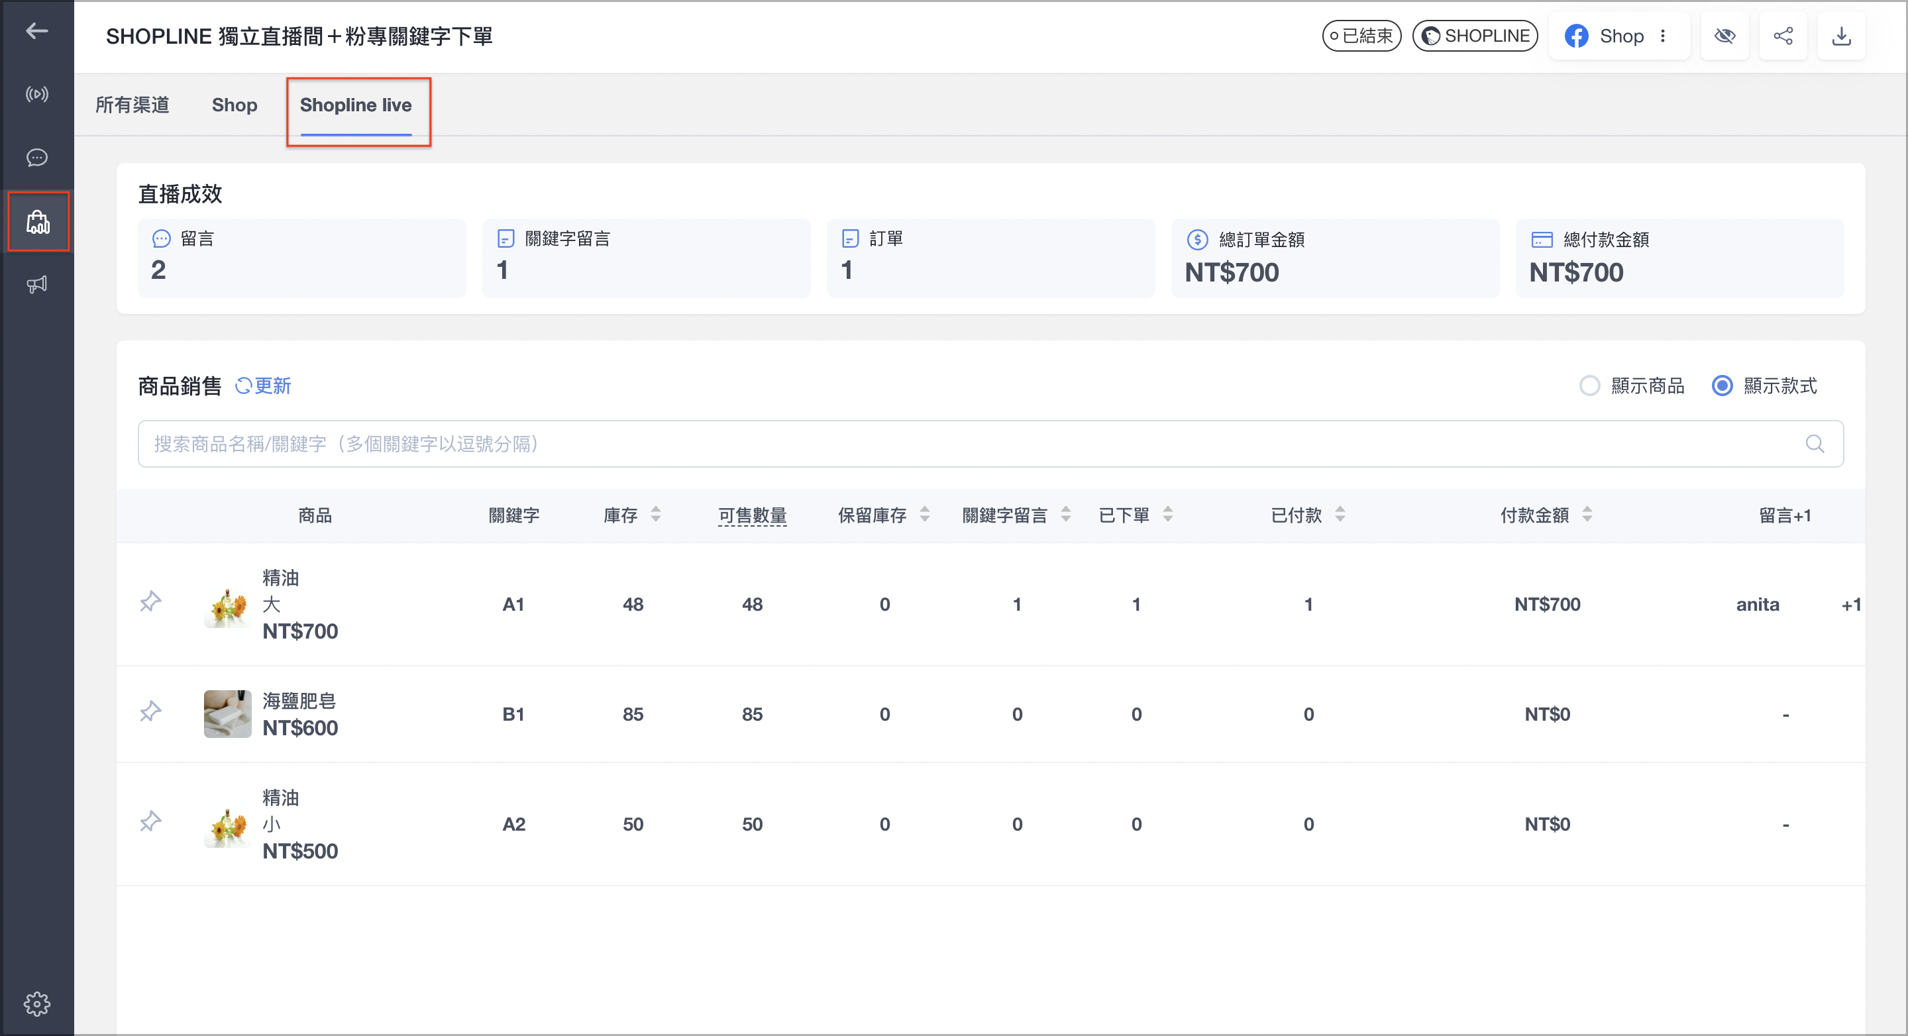Image resolution: width=1908 pixels, height=1036 pixels.
Task: Sort by 已下單 column arrows
Action: [x=1168, y=515]
